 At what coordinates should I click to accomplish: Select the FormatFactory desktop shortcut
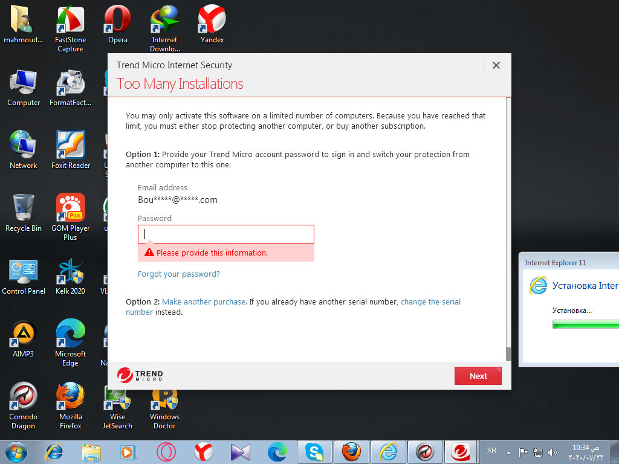click(70, 88)
